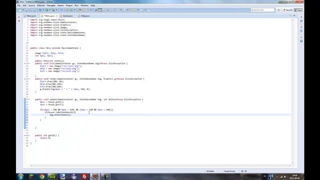Click the sbg.enterState(1); code line
This screenshot has width=320, height=180.
[60, 115]
